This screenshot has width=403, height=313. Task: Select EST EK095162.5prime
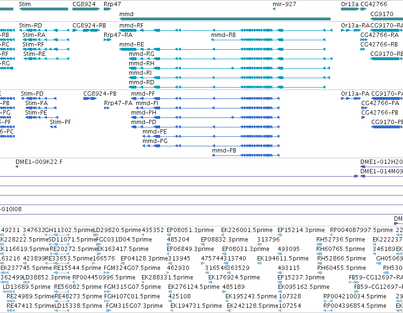tap(281, 292)
